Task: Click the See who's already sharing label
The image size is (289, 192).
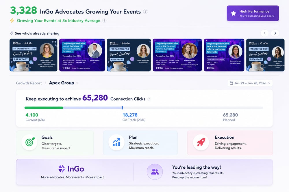Action: 37,33
